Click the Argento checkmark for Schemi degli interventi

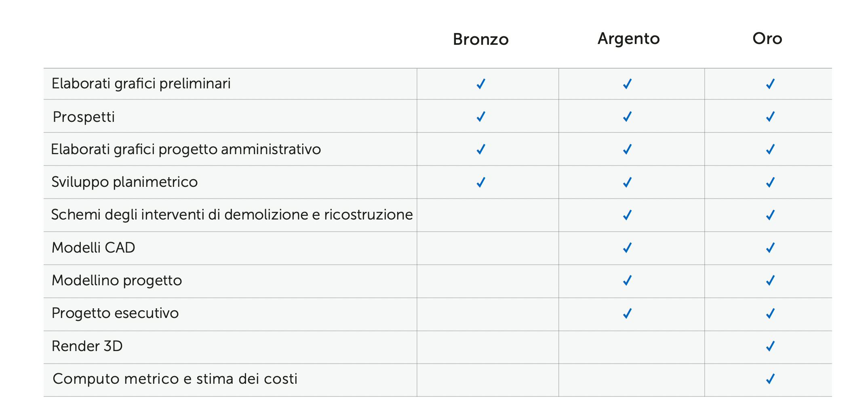click(x=627, y=215)
